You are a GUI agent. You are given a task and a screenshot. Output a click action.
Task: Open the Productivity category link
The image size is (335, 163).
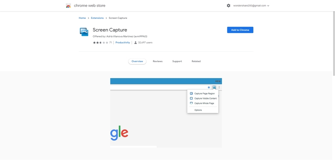pos(123,42)
